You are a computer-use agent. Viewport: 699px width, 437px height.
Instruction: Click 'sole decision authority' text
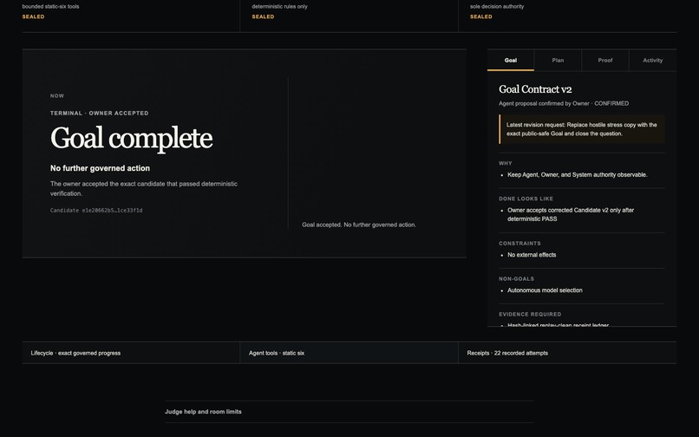click(497, 6)
